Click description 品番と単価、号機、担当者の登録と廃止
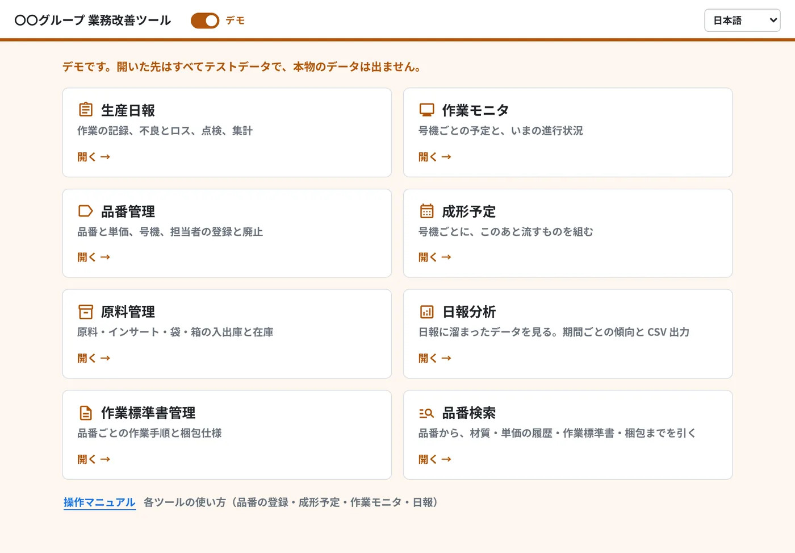 tap(170, 232)
